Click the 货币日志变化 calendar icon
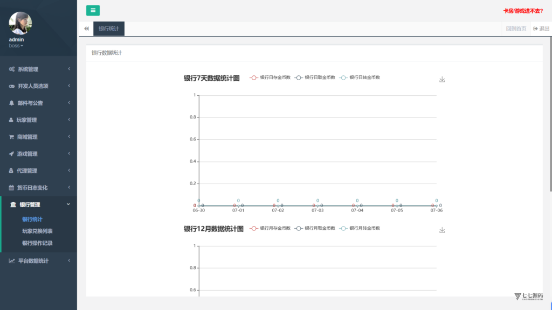The width and height of the screenshot is (552, 310). click(x=11, y=188)
